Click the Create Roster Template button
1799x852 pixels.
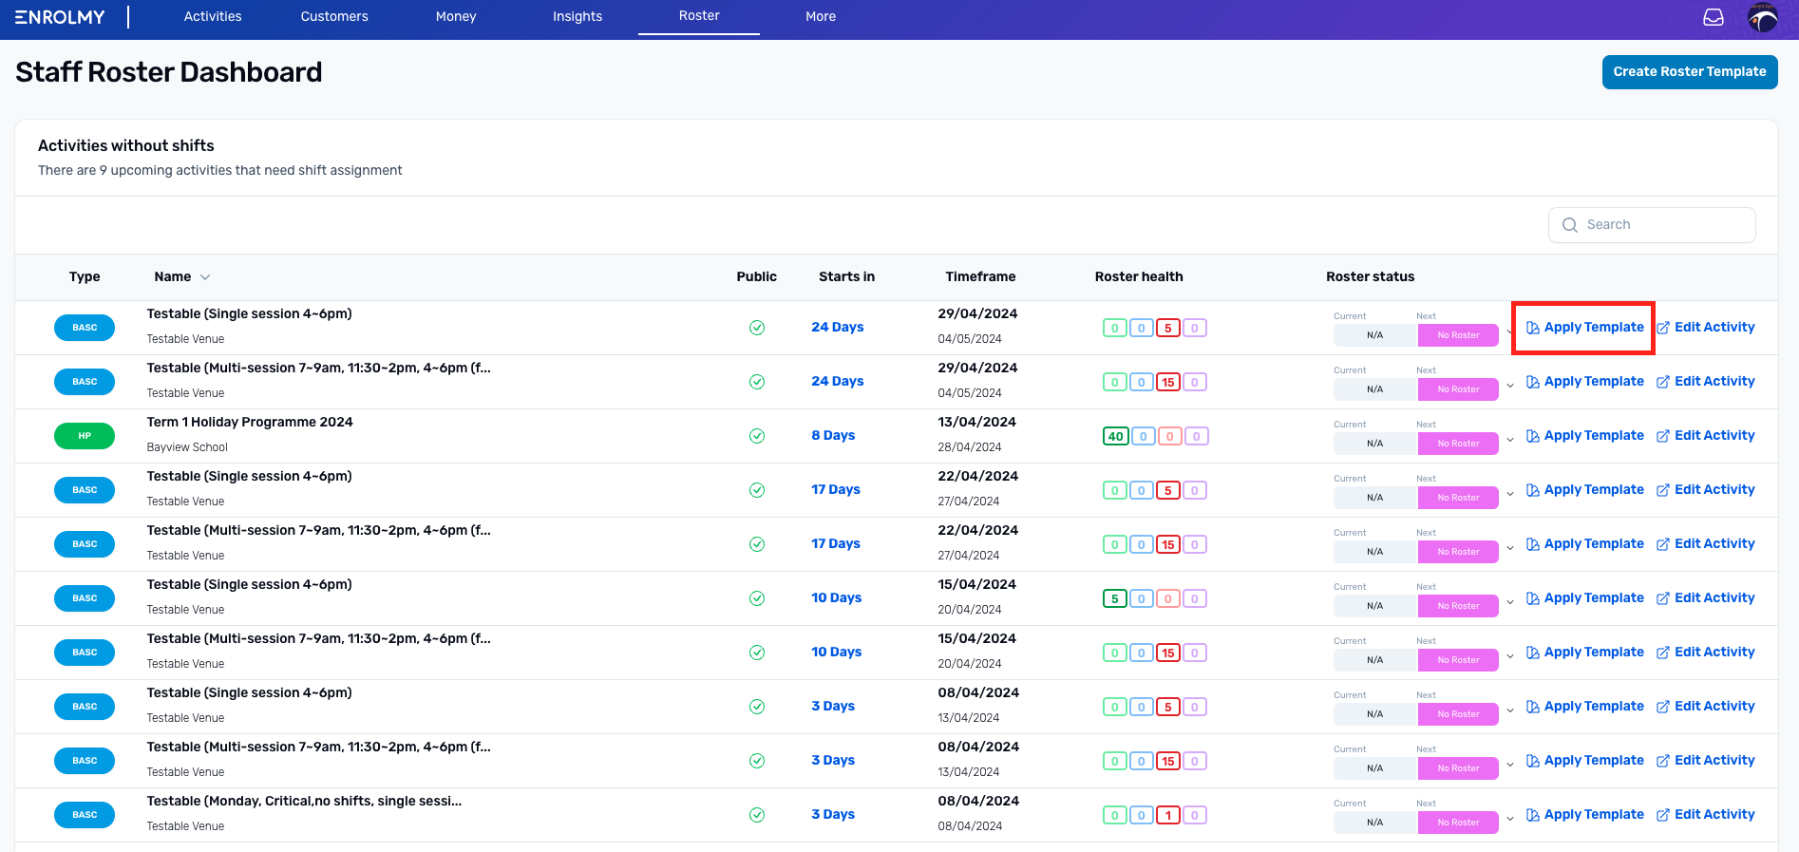(1690, 72)
